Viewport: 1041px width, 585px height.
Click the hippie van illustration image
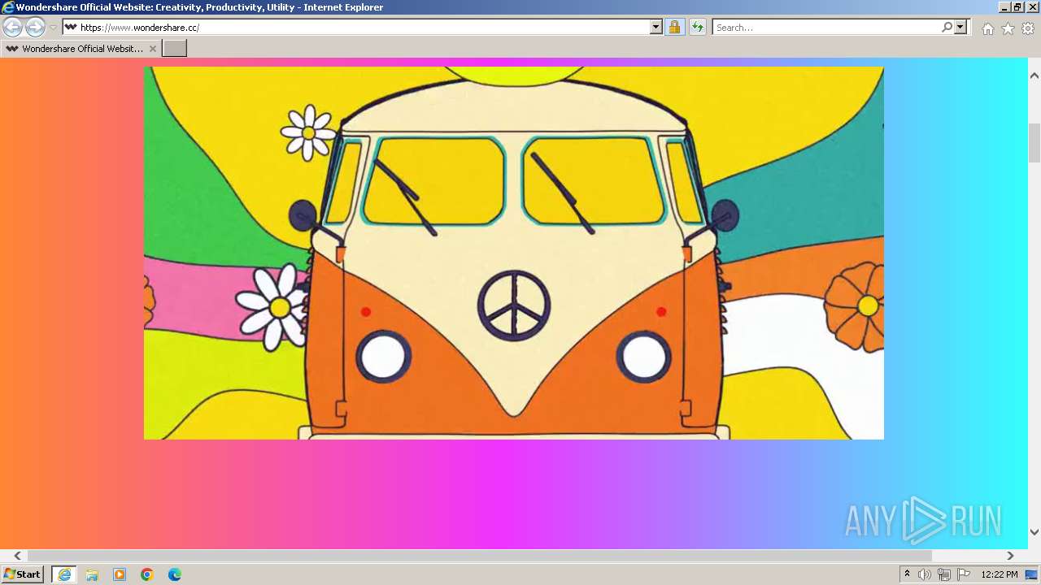pos(514,253)
